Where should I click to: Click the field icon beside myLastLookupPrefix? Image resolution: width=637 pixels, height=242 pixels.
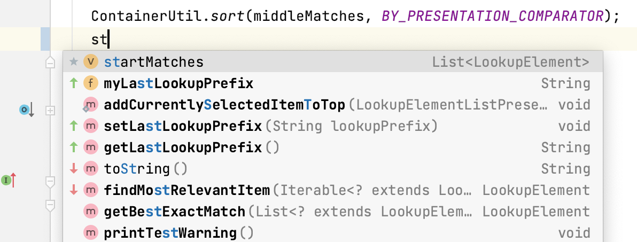(91, 83)
